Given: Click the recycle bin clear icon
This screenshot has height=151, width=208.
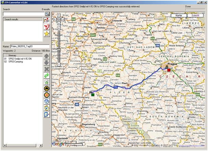Looking at the screenshot, I should pos(47,82).
